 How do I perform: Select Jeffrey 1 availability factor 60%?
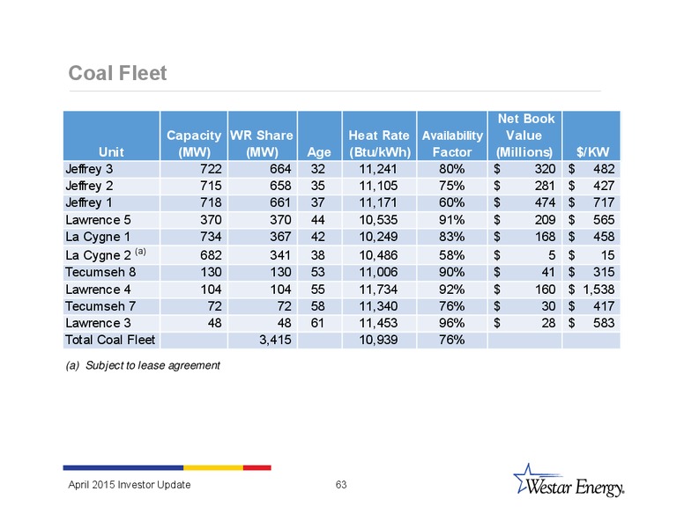(452, 203)
